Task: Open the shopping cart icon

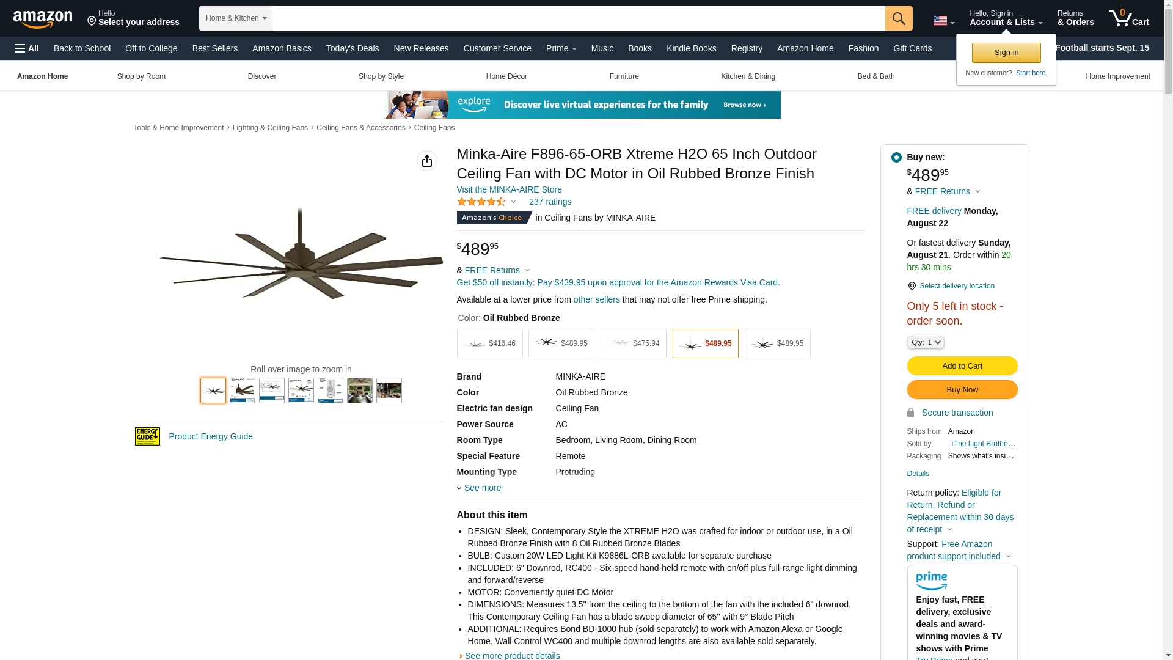Action: [x=1128, y=18]
